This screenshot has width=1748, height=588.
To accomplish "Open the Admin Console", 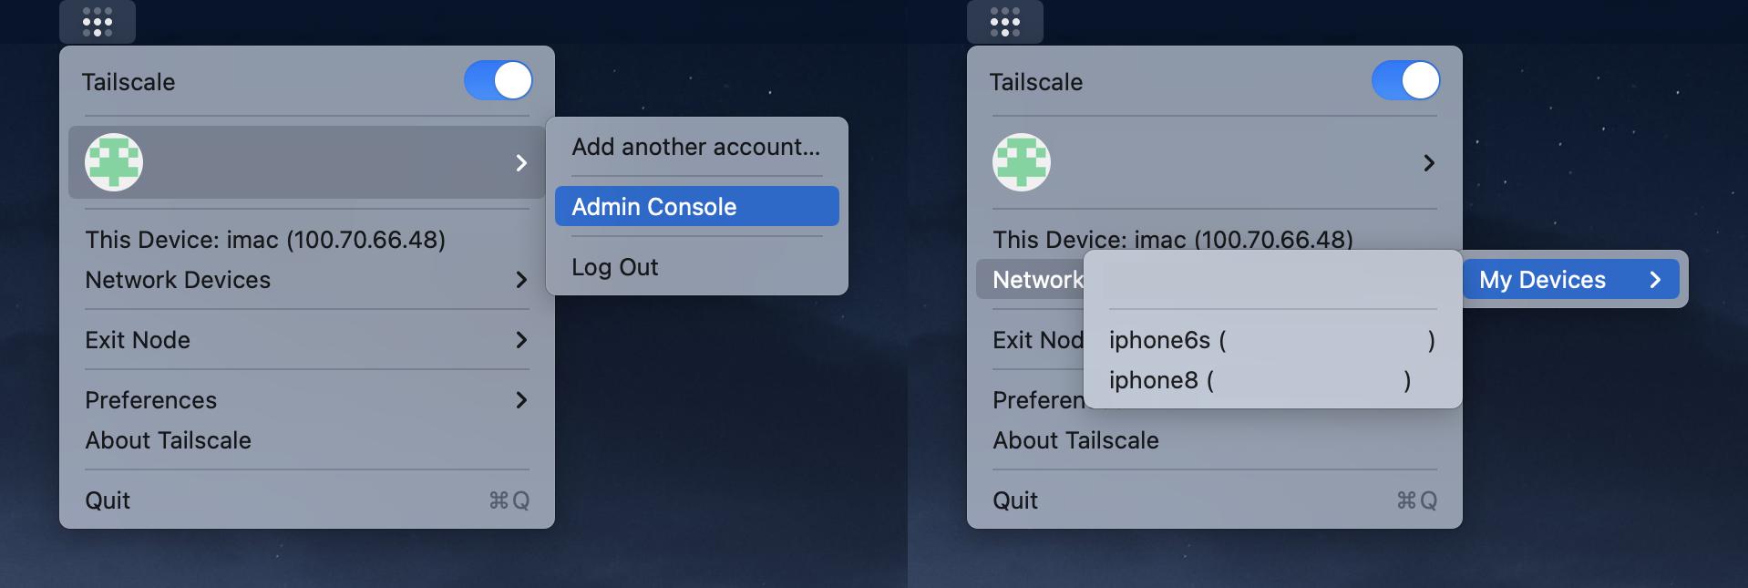I will point(653,207).
